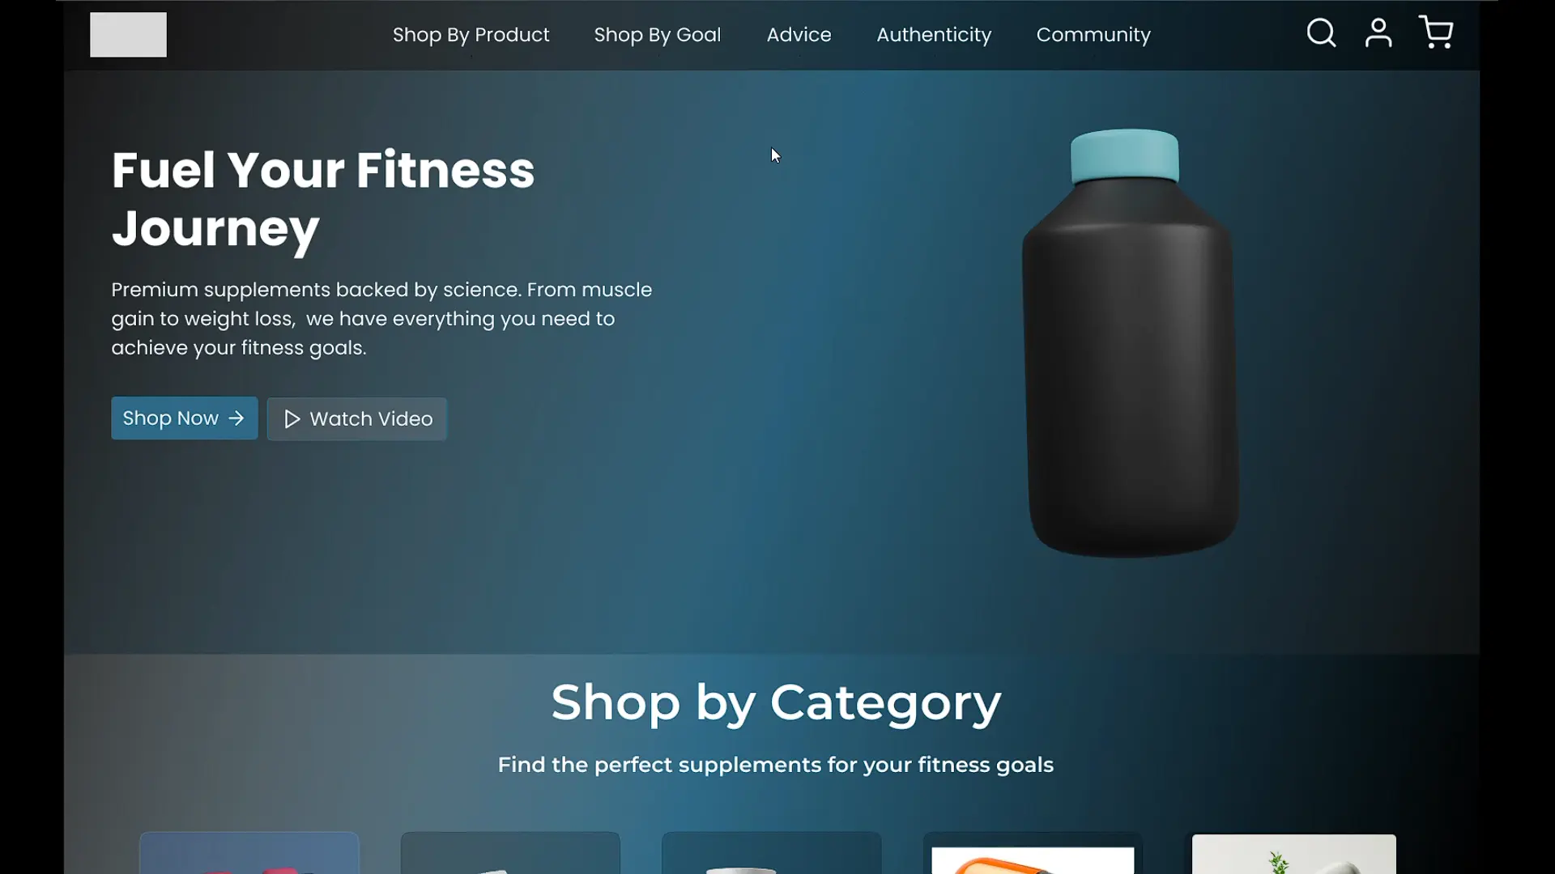Click the Watch Video button label
Viewport: 1555px width, 874px height.
(x=371, y=419)
